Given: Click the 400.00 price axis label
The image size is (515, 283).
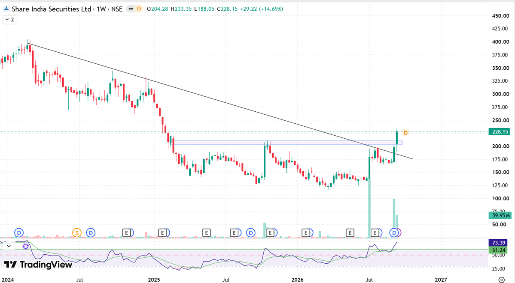Looking at the screenshot, I should pos(500,42).
